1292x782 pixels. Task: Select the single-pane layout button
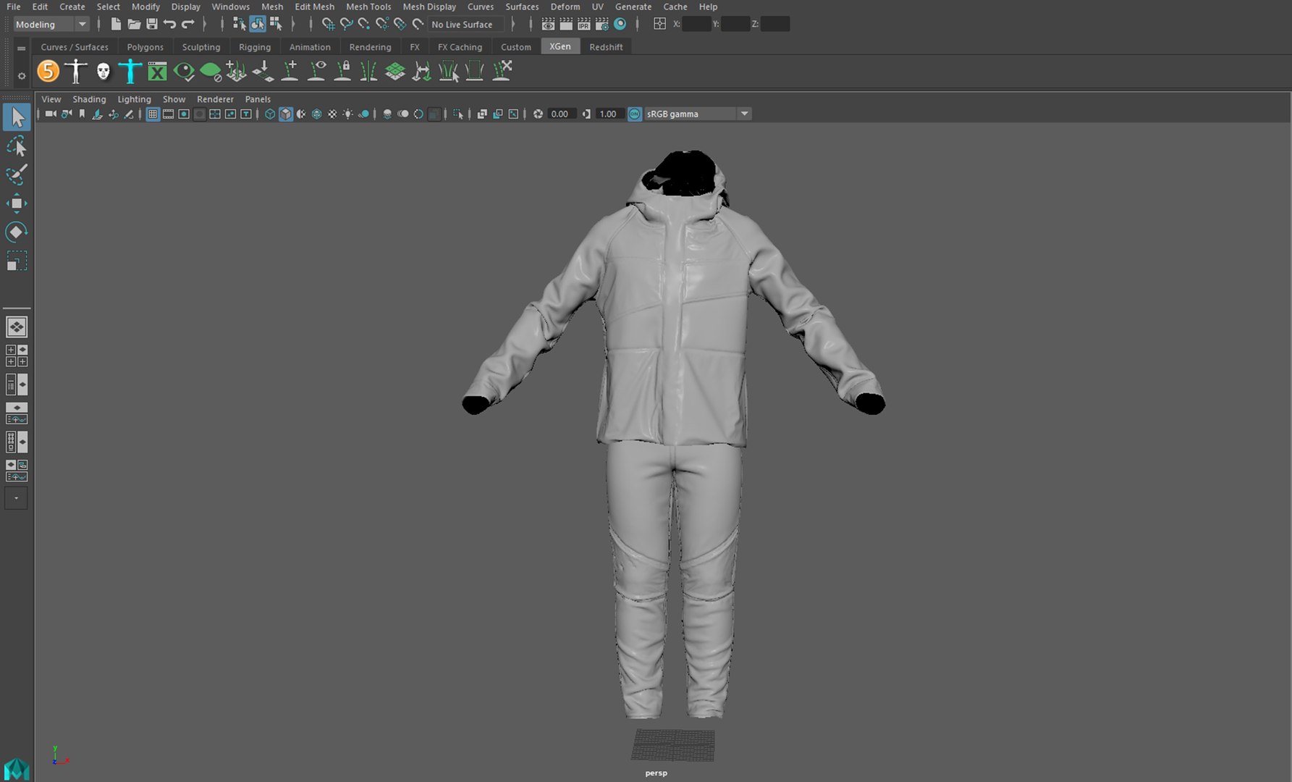click(17, 327)
